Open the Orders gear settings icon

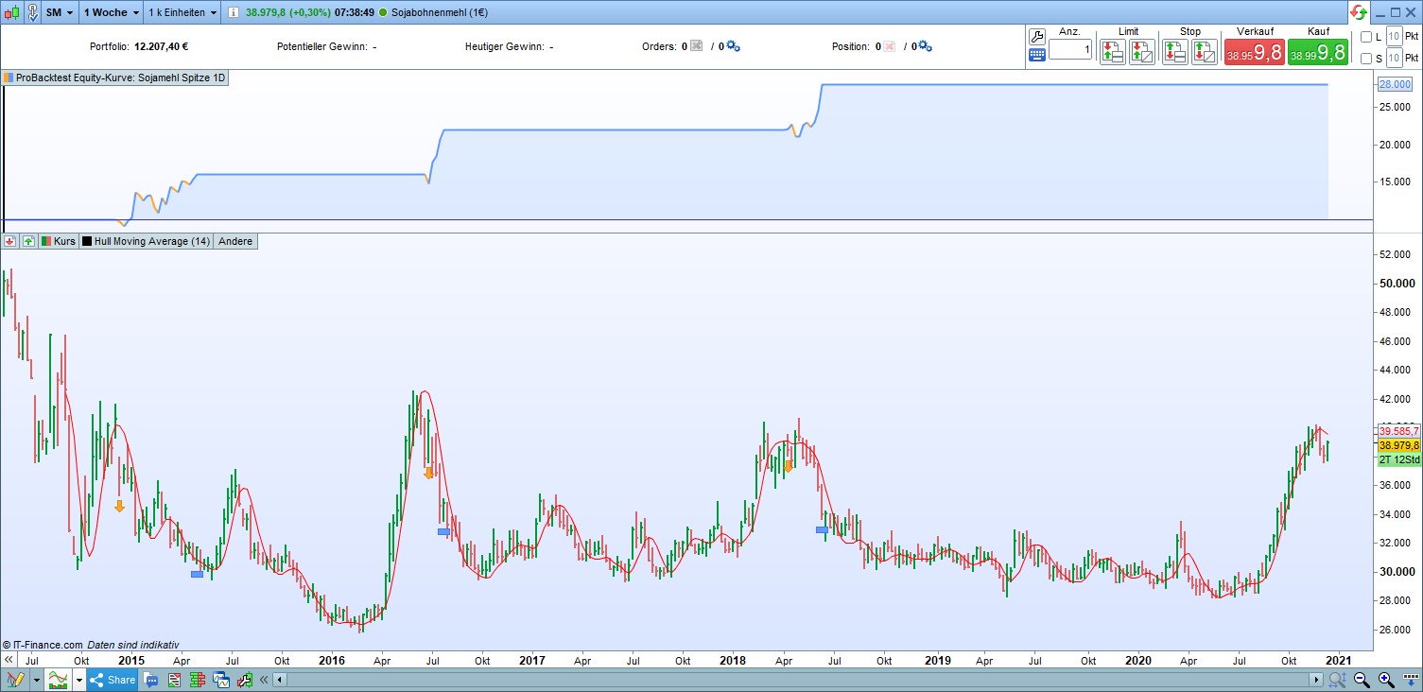[x=733, y=46]
